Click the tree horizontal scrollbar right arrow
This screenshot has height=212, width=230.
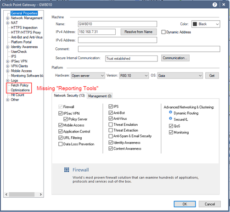pyautogui.click(x=41, y=195)
